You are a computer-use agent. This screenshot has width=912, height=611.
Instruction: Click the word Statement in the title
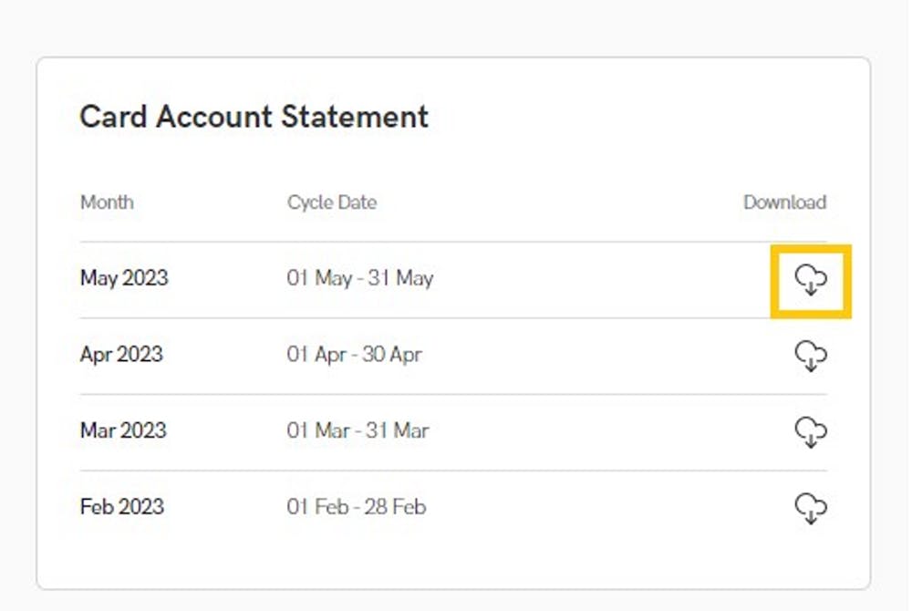tap(355, 116)
